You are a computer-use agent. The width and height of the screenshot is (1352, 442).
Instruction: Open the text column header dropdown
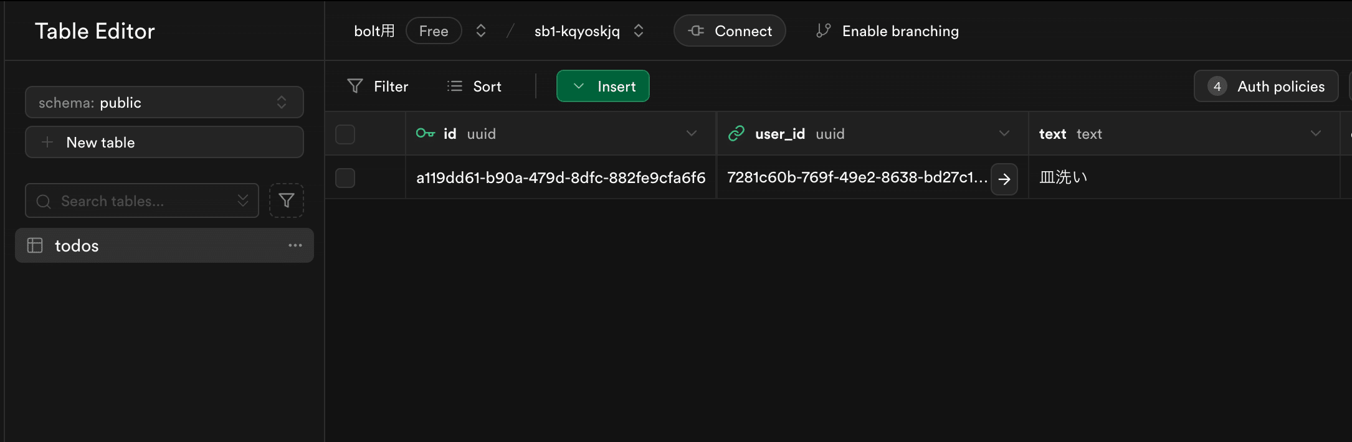point(1315,133)
